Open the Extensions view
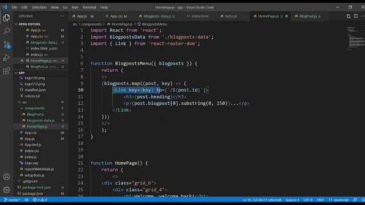365x205 pixels. point(6,71)
